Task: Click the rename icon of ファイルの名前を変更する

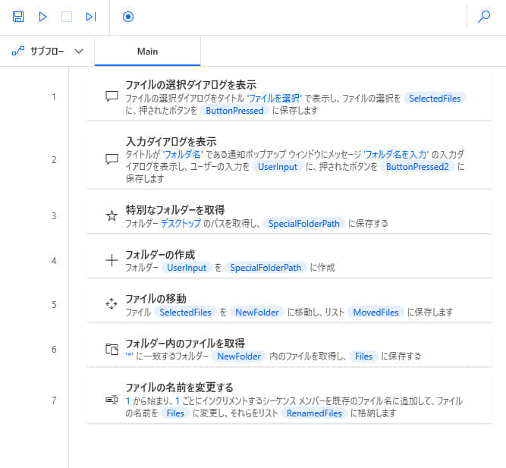Action: [x=112, y=400]
